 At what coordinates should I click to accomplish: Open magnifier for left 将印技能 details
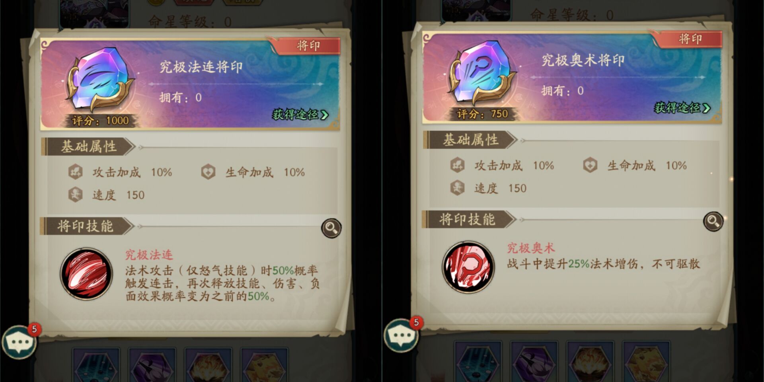pos(331,228)
